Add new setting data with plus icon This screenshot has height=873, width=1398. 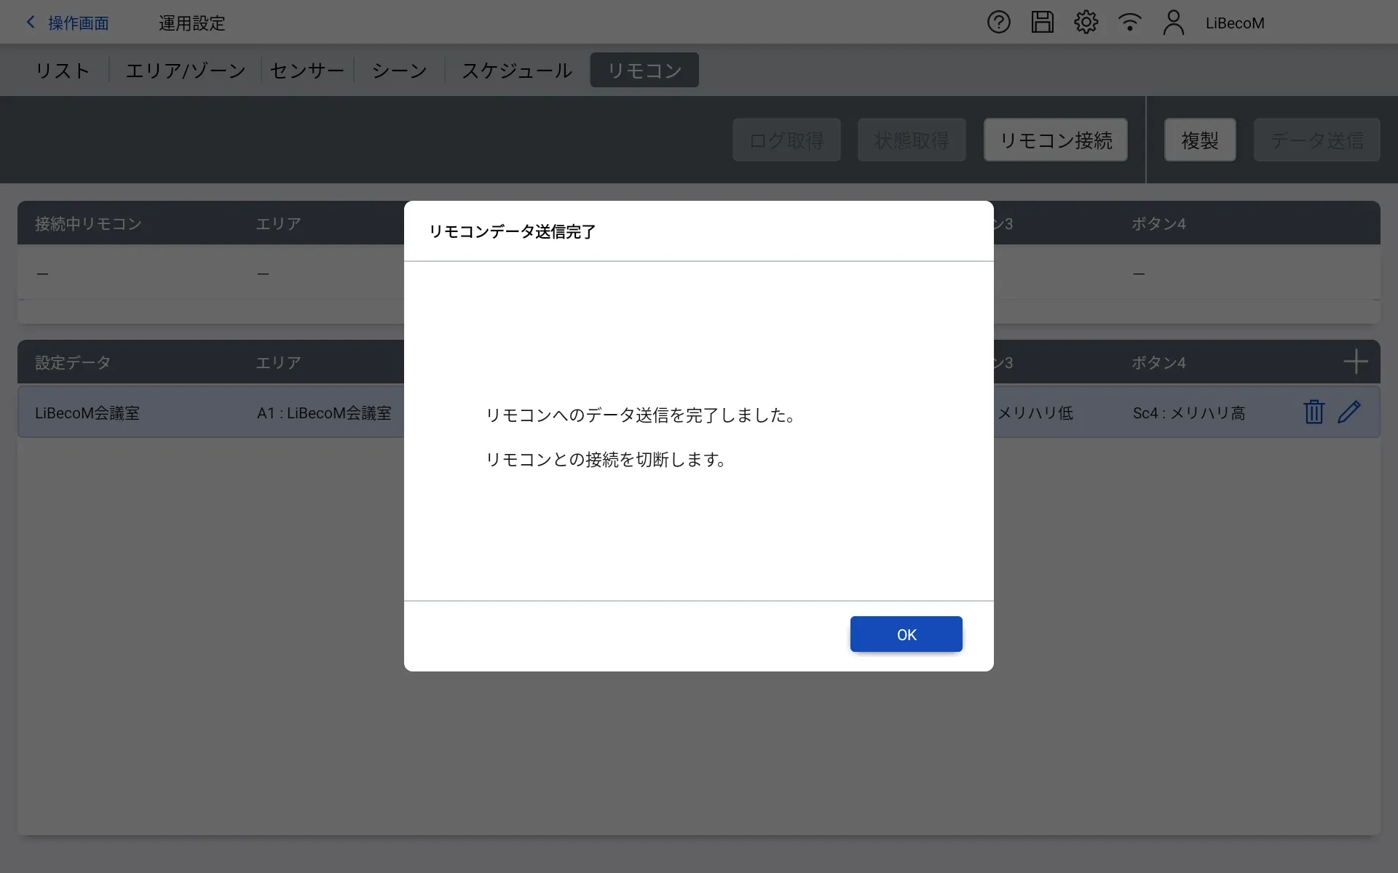pos(1355,362)
